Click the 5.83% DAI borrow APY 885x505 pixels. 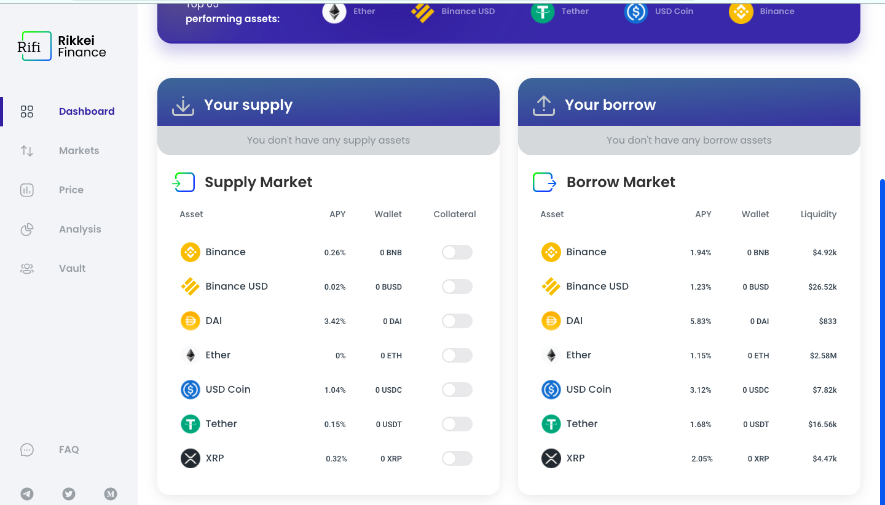click(x=701, y=322)
